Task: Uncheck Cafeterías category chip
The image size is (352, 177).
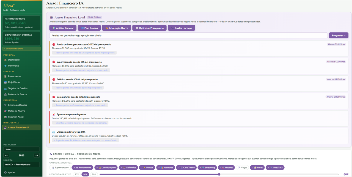Action: [128, 167]
